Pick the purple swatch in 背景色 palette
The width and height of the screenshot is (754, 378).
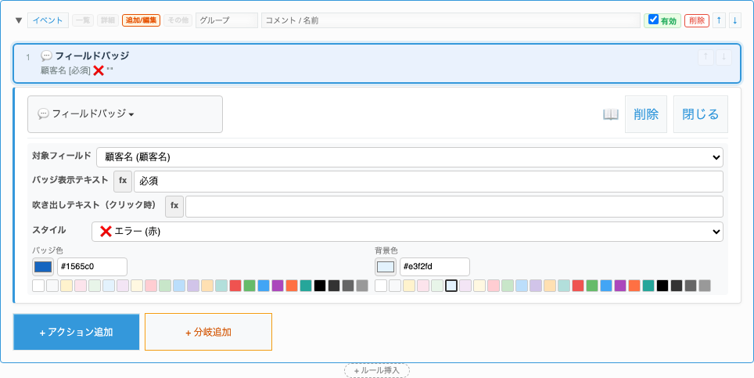[x=619, y=286]
